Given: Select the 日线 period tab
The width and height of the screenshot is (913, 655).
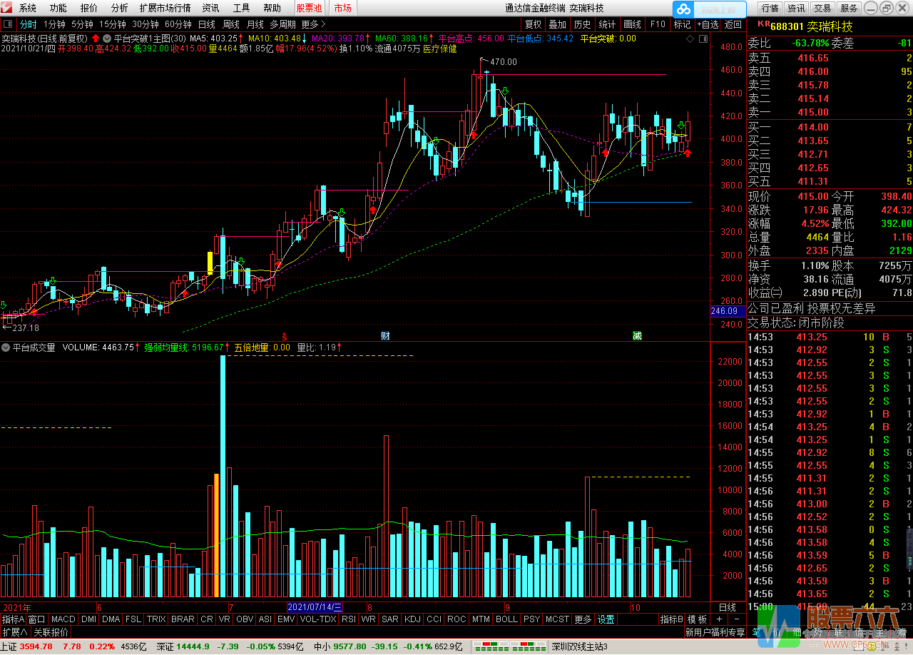Looking at the screenshot, I should tap(206, 24).
